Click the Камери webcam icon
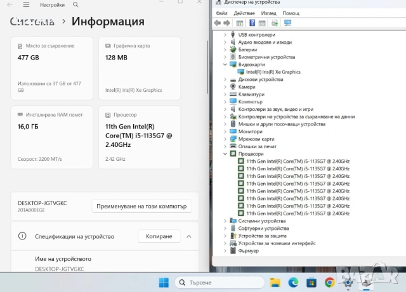This screenshot has width=406, height=292. click(233, 87)
